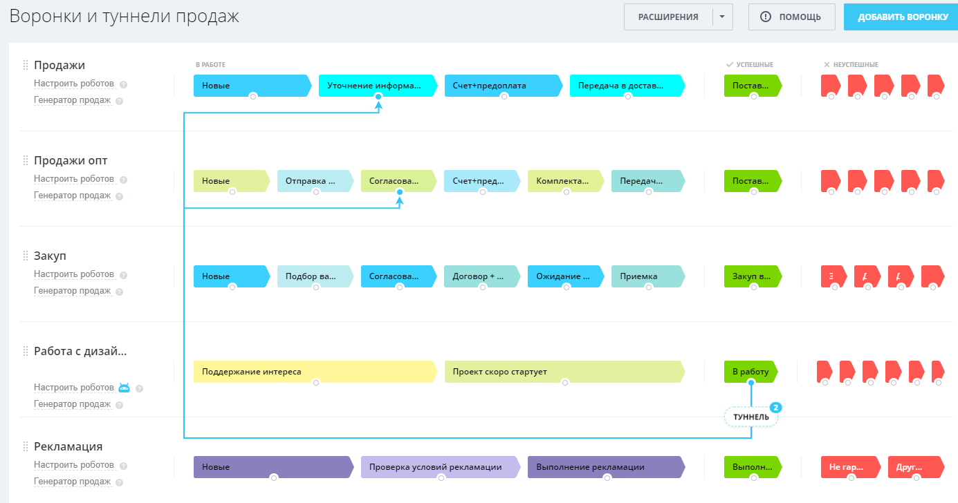Open the Помощь help button
Screen dimensions: 958x503
(x=791, y=17)
